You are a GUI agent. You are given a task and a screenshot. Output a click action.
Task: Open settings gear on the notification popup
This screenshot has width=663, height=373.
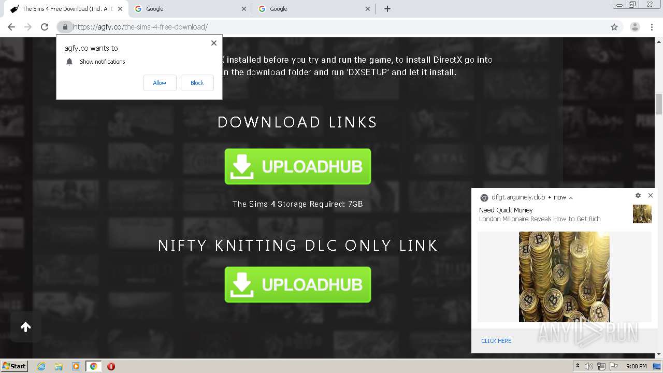[x=638, y=195]
